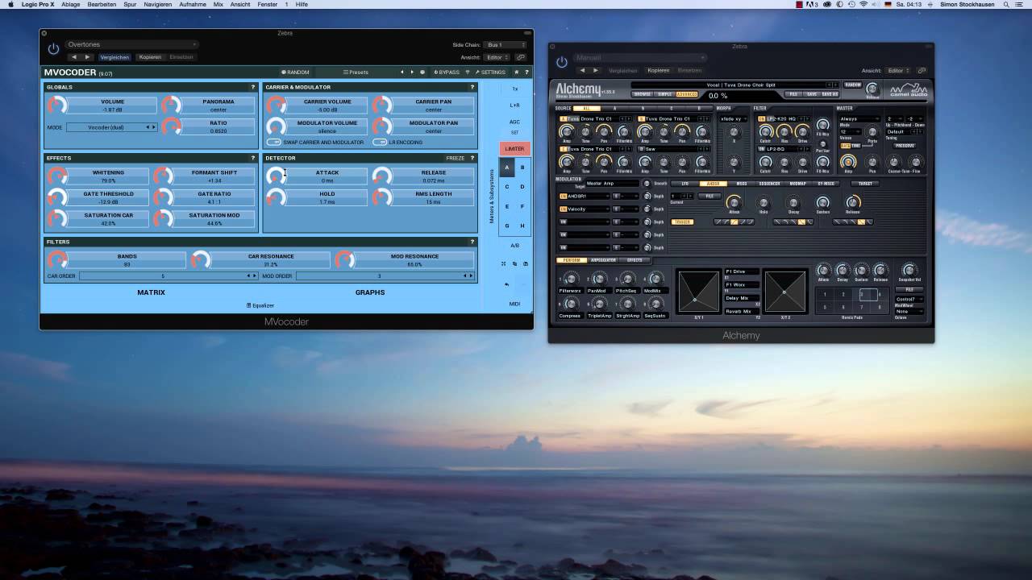Open the Matrix panel
This screenshot has height=580, width=1032.
click(x=151, y=292)
